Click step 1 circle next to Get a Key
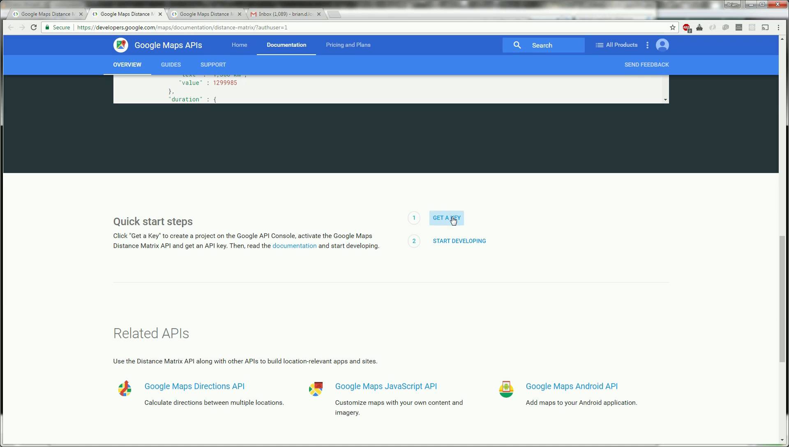789x447 pixels. tap(414, 218)
